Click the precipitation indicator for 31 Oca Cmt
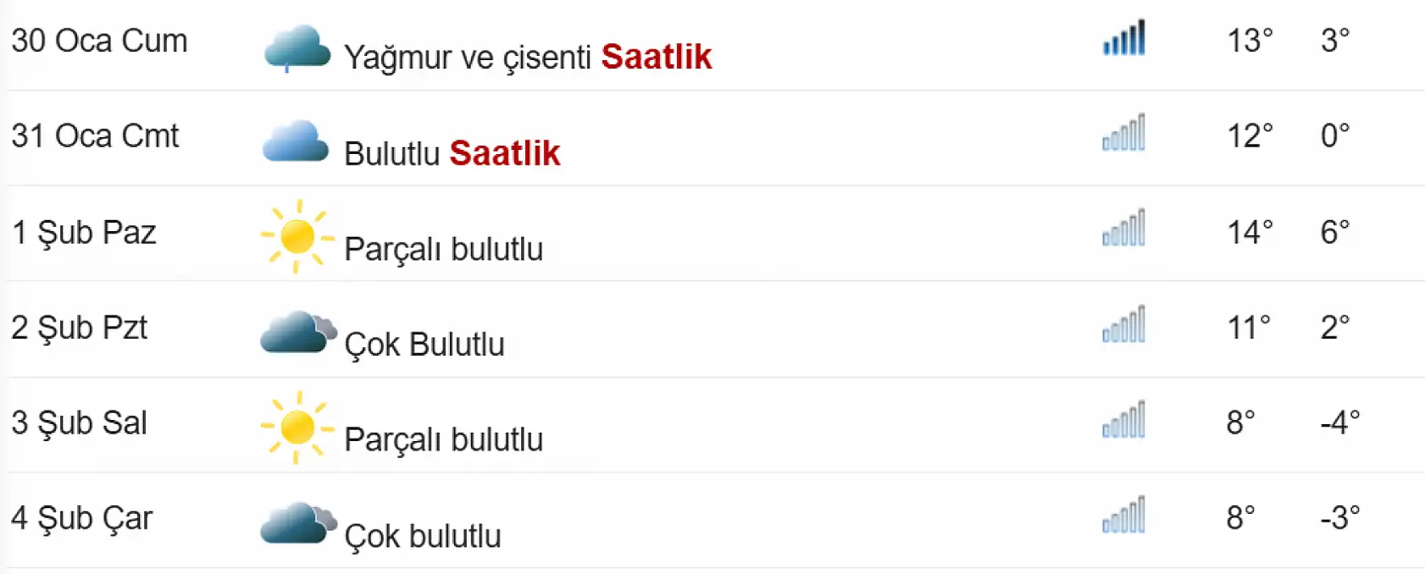This screenshot has width=1425, height=574. click(x=1123, y=135)
